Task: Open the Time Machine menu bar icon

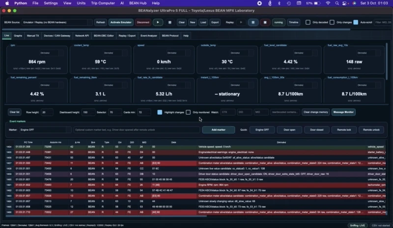Action: 289,3
